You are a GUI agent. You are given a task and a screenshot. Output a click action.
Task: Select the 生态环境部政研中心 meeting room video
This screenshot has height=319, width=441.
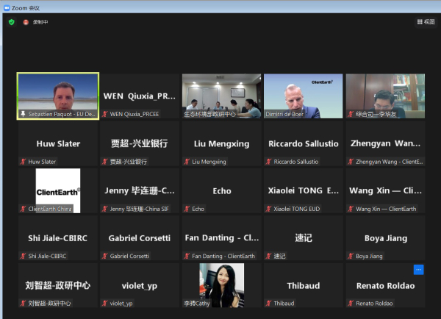(x=222, y=96)
